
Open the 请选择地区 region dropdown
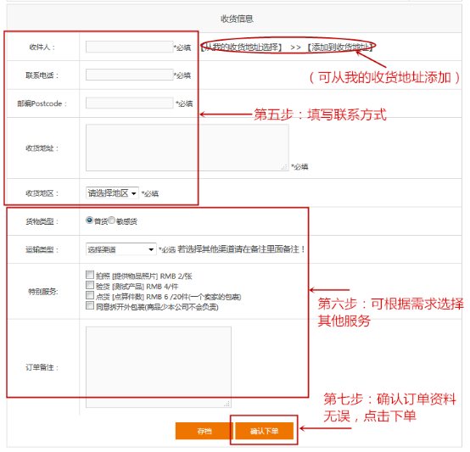(112, 193)
